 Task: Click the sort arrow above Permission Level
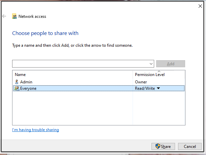159,72
